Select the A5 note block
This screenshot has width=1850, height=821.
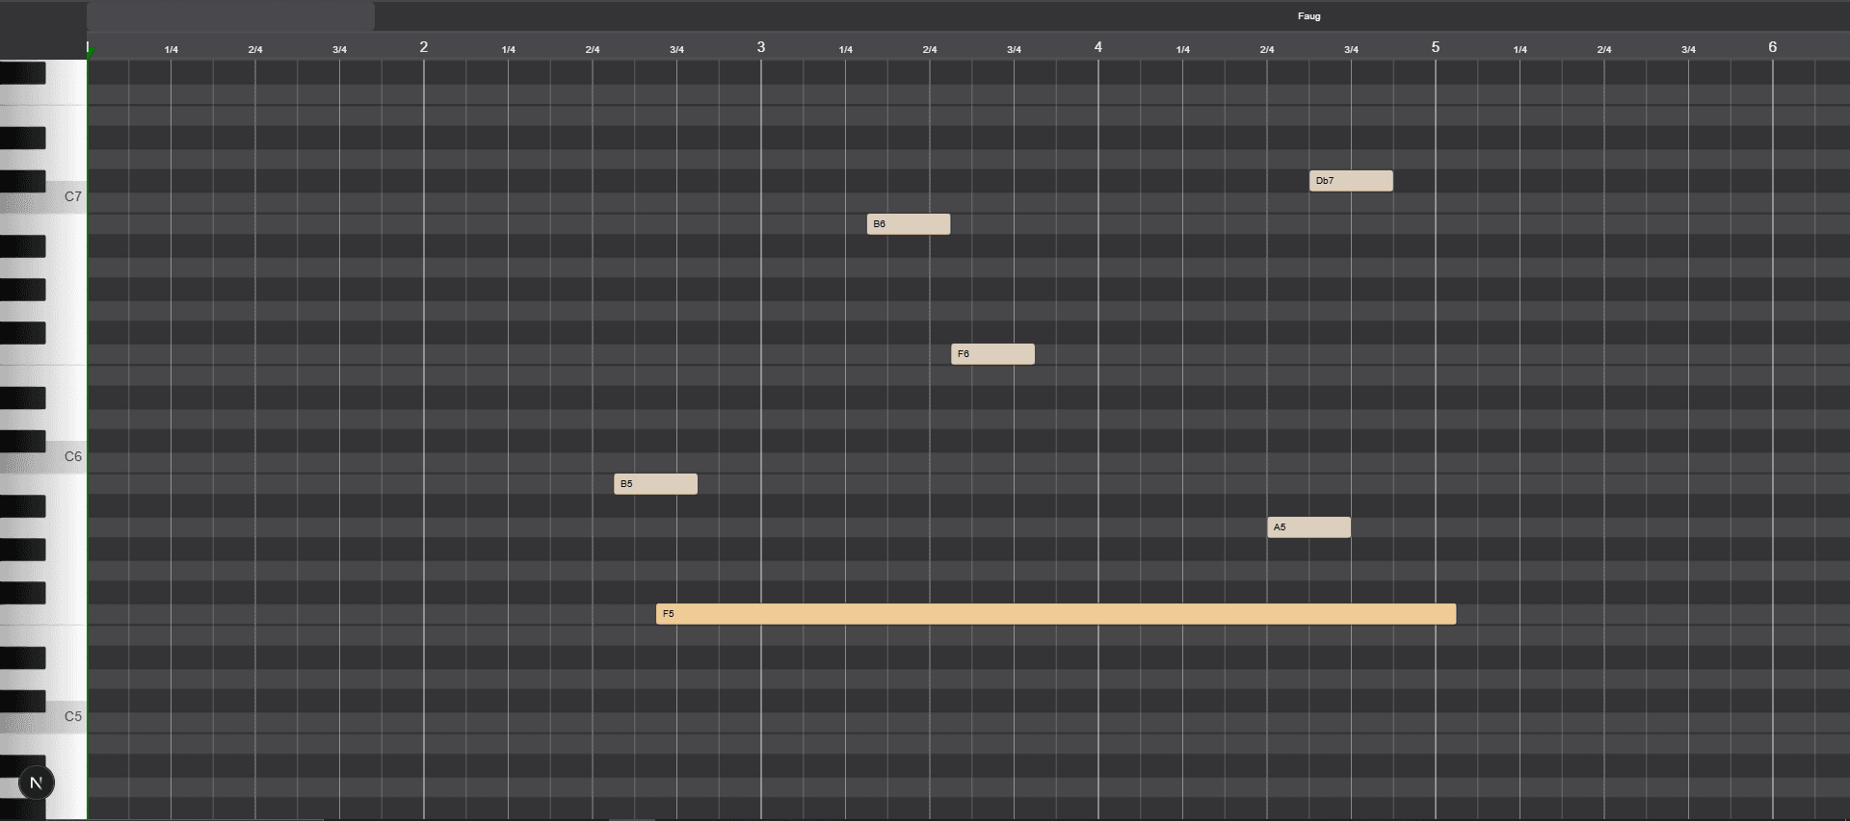point(1308,527)
